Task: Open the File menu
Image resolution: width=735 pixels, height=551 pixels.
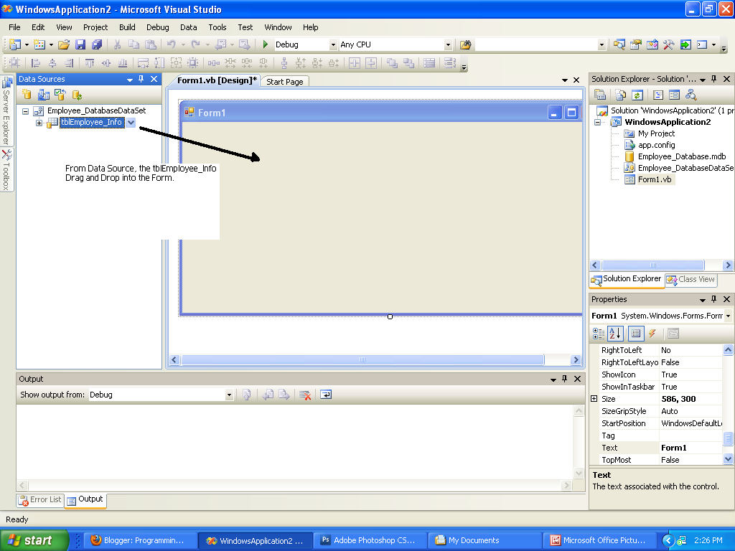Action: pos(14,27)
